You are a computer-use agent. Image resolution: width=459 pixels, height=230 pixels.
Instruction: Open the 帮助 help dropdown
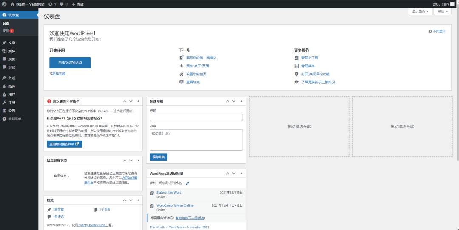[x=443, y=11]
